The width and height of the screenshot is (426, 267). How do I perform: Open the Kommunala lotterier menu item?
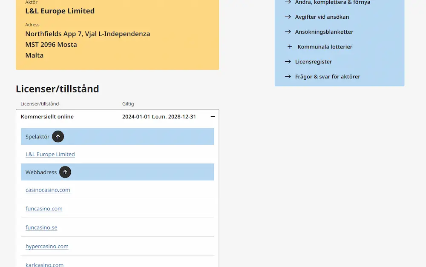325,47
